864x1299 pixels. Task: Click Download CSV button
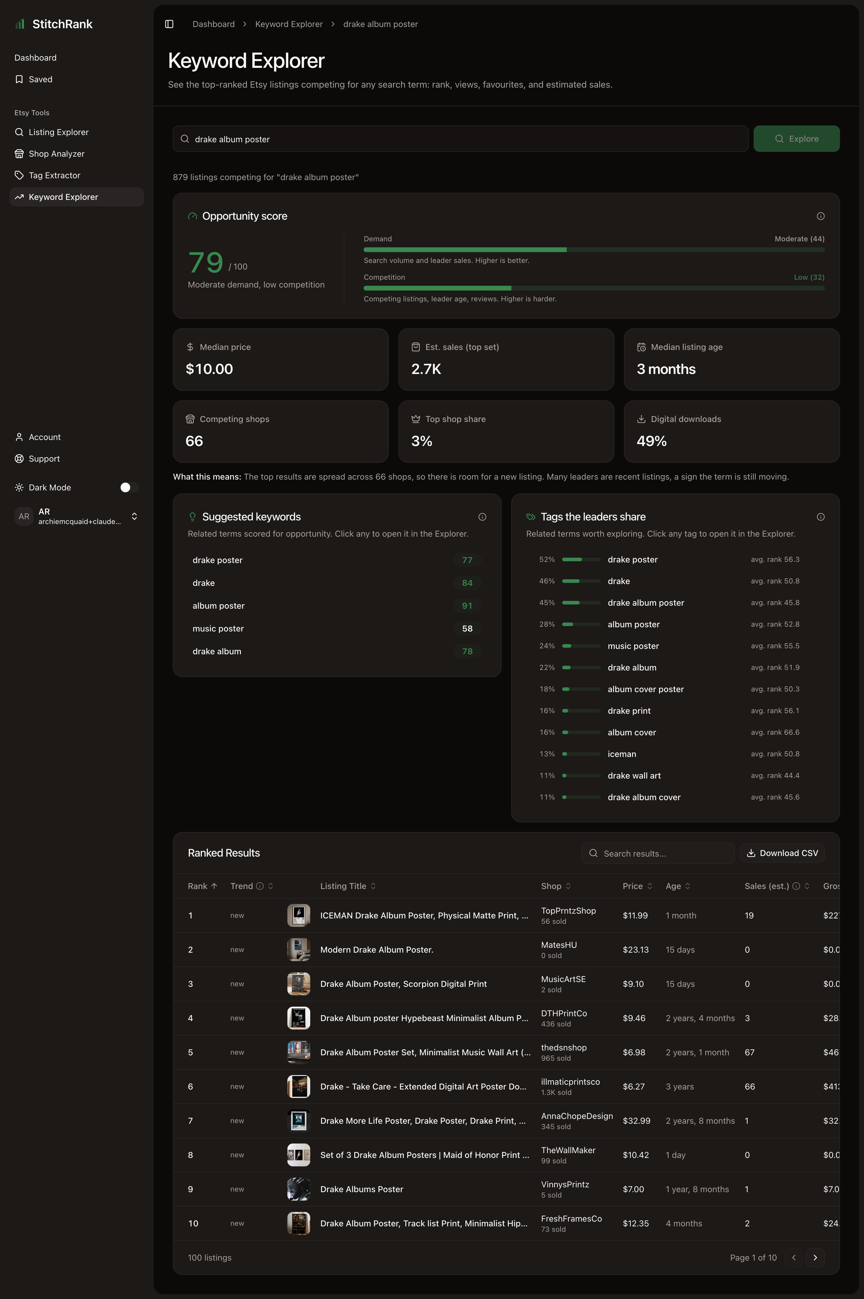pyautogui.click(x=782, y=853)
